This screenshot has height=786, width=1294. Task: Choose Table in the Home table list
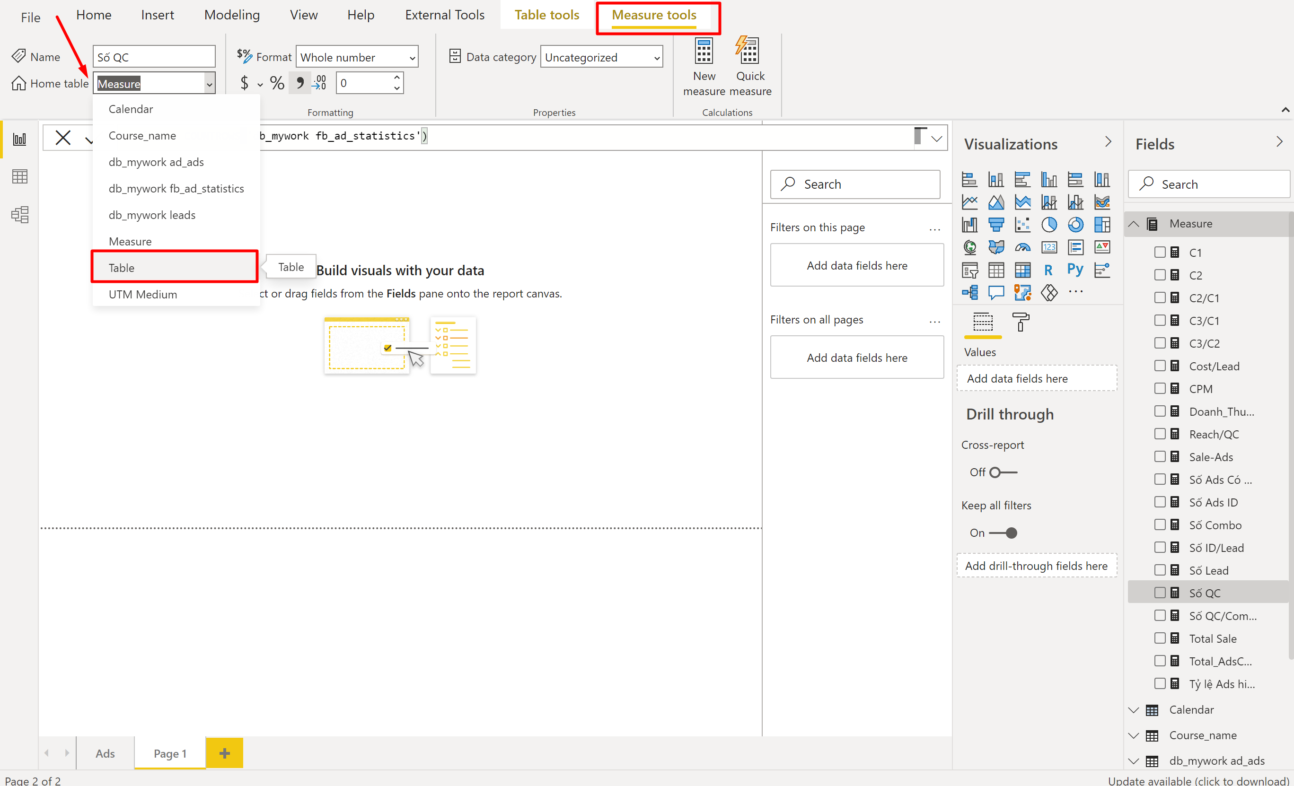click(176, 268)
